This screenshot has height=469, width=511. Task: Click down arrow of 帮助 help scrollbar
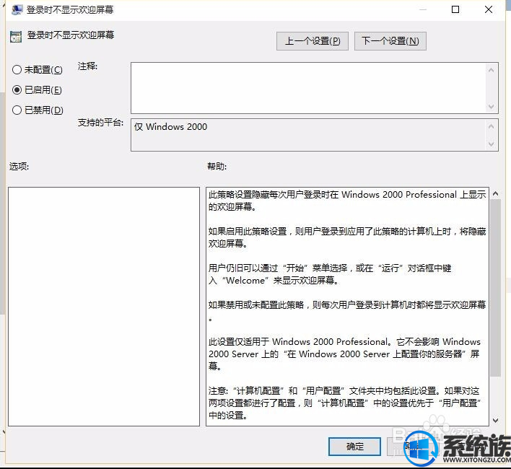495,421
